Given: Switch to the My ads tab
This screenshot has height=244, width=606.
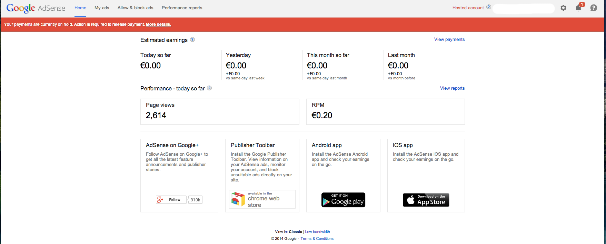Looking at the screenshot, I should 102,8.
